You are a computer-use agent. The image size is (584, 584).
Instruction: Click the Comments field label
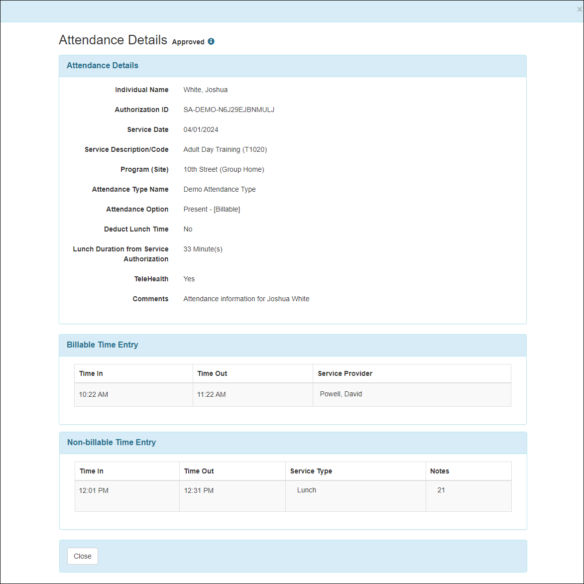[x=150, y=299]
